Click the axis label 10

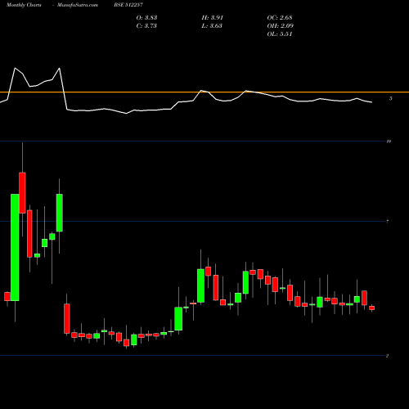[x=389, y=142]
